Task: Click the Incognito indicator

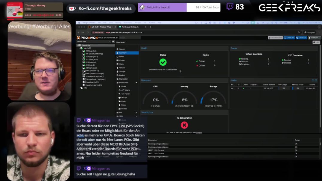Action: pos(309,32)
